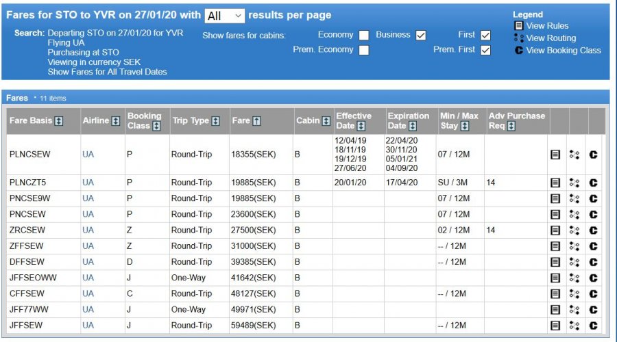
Task: Sort by Effective Date icon
Action: tap(361, 127)
